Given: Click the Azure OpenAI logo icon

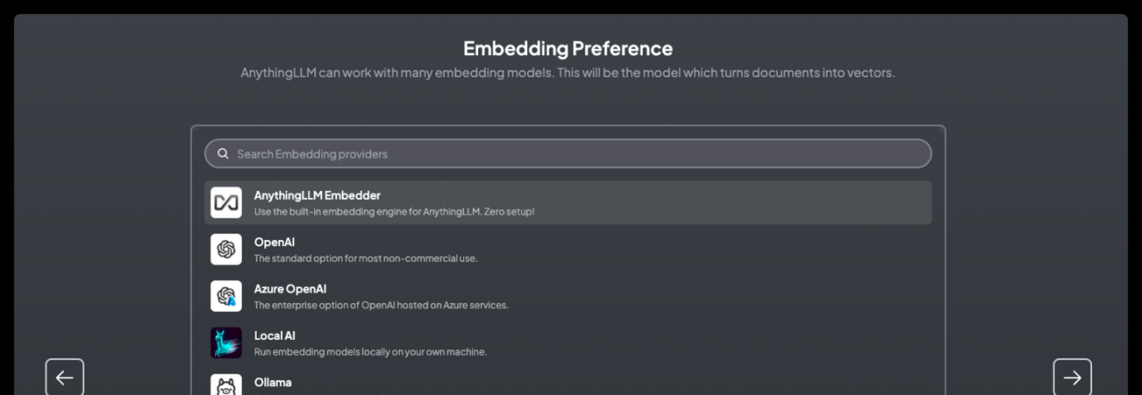Looking at the screenshot, I should (226, 296).
